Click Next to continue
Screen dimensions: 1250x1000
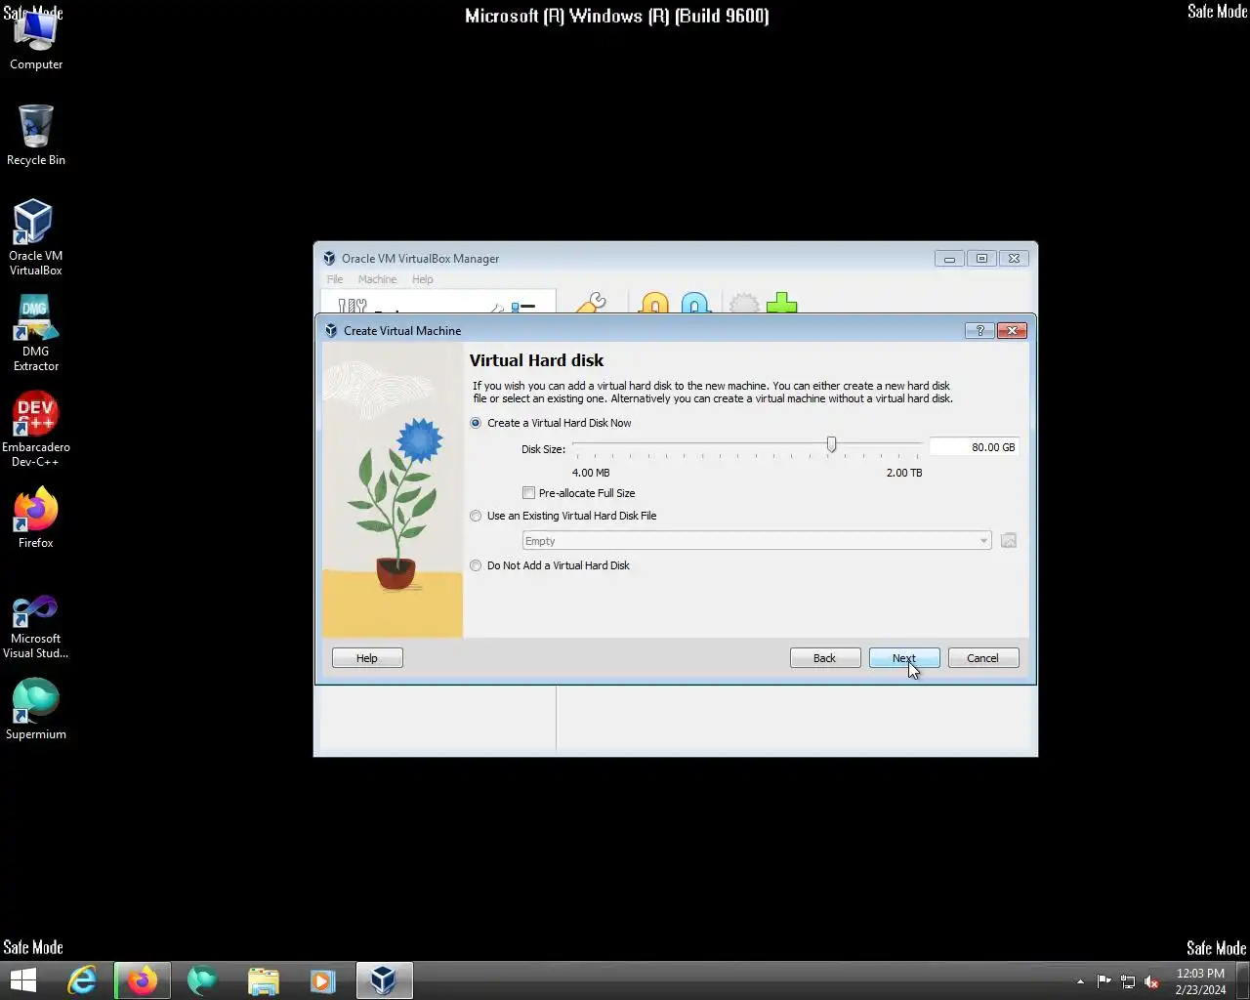click(904, 658)
